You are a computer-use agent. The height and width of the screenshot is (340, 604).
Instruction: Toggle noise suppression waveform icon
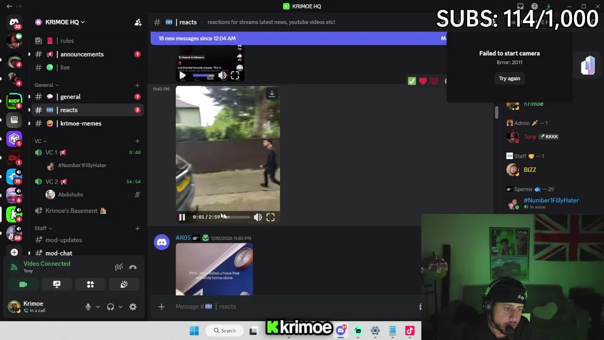(x=119, y=267)
